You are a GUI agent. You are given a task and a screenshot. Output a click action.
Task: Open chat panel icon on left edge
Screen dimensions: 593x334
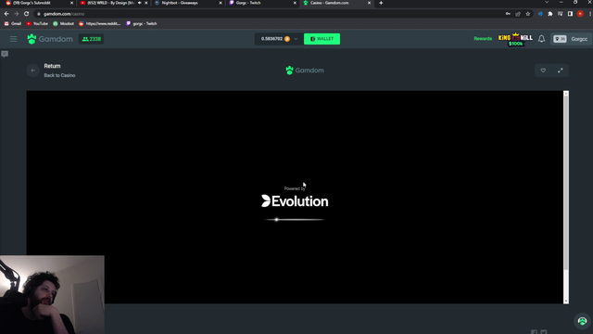coord(5,54)
